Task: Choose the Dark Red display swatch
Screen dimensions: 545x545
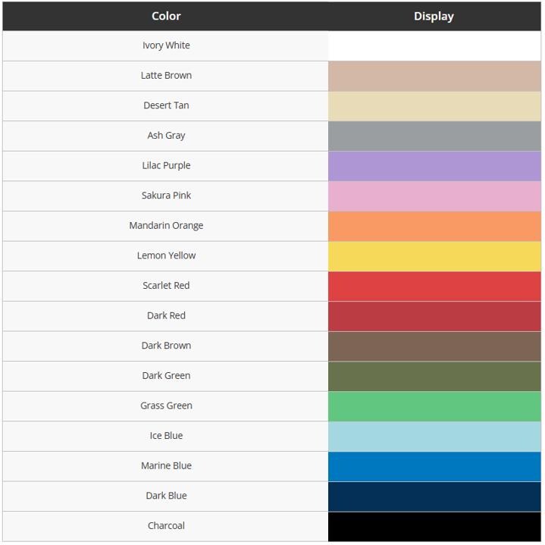Action: click(x=434, y=316)
